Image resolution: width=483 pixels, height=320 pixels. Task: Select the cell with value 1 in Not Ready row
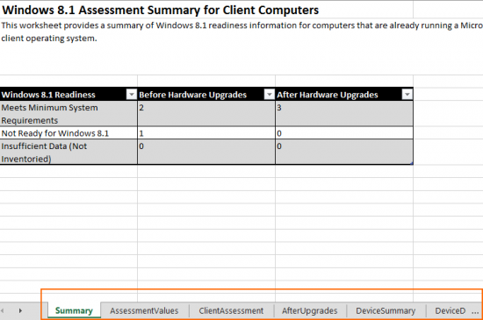[206, 133]
